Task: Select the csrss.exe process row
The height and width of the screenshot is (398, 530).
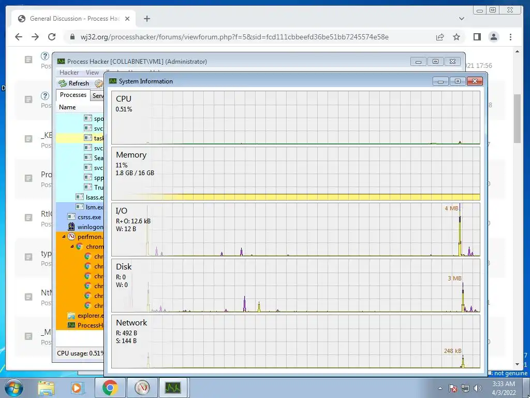Action: [x=80, y=217]
